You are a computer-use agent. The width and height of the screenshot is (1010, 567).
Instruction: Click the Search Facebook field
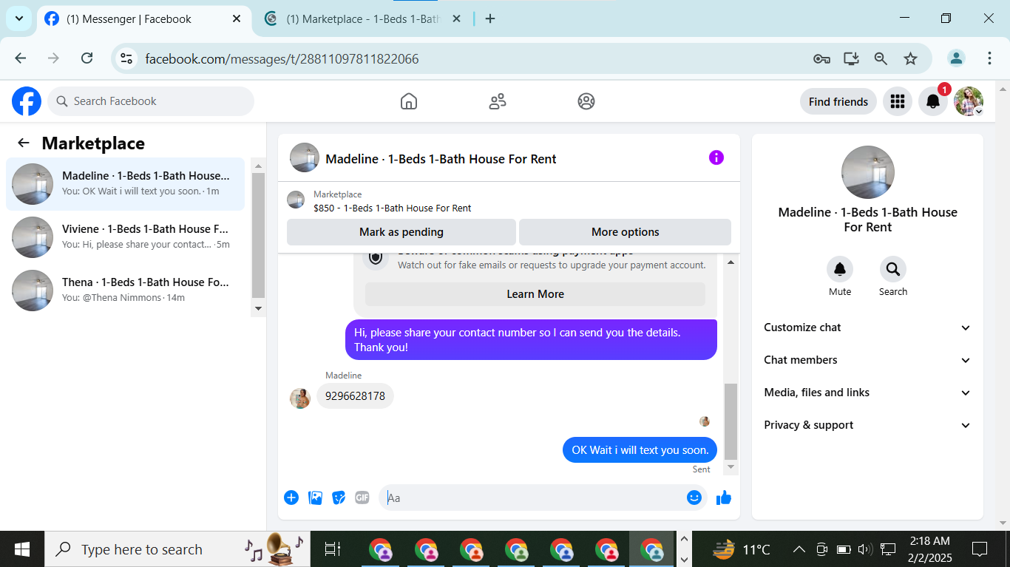(x=151, y=101)
